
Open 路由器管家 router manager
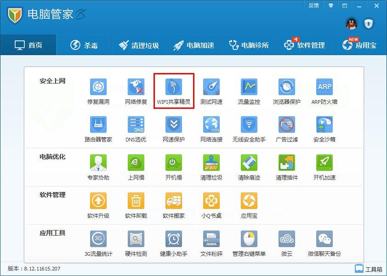pos(98,129)
